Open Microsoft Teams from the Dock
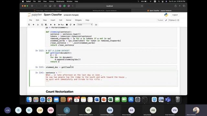Screen dimensions: 207x116 (168, 100)
